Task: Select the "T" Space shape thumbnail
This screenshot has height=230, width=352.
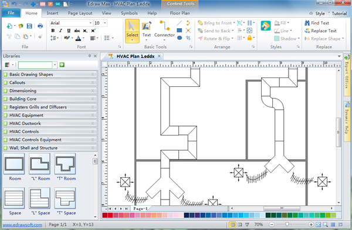Action: tap(65, 198)
